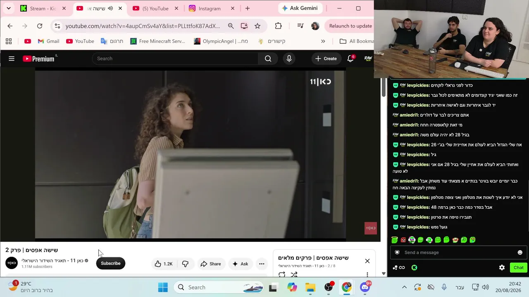
Task: Open a new browser tab
Action: [248, 8]
